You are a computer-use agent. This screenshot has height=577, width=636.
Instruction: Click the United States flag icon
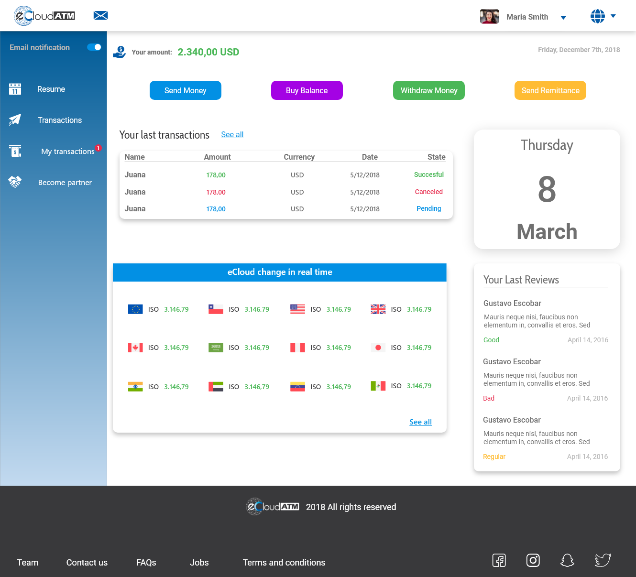[297, 309]
